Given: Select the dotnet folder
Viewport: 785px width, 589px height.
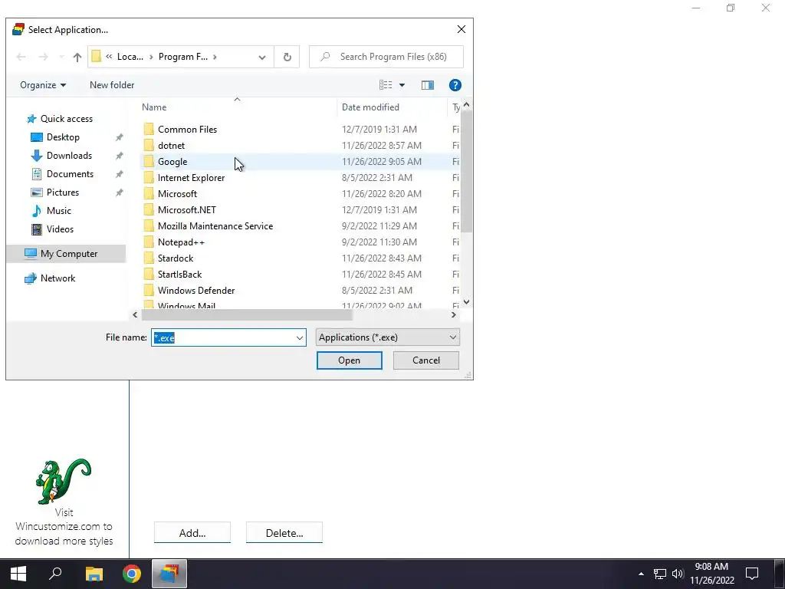Looking at the screenshot, I should (x=171, y=145).
